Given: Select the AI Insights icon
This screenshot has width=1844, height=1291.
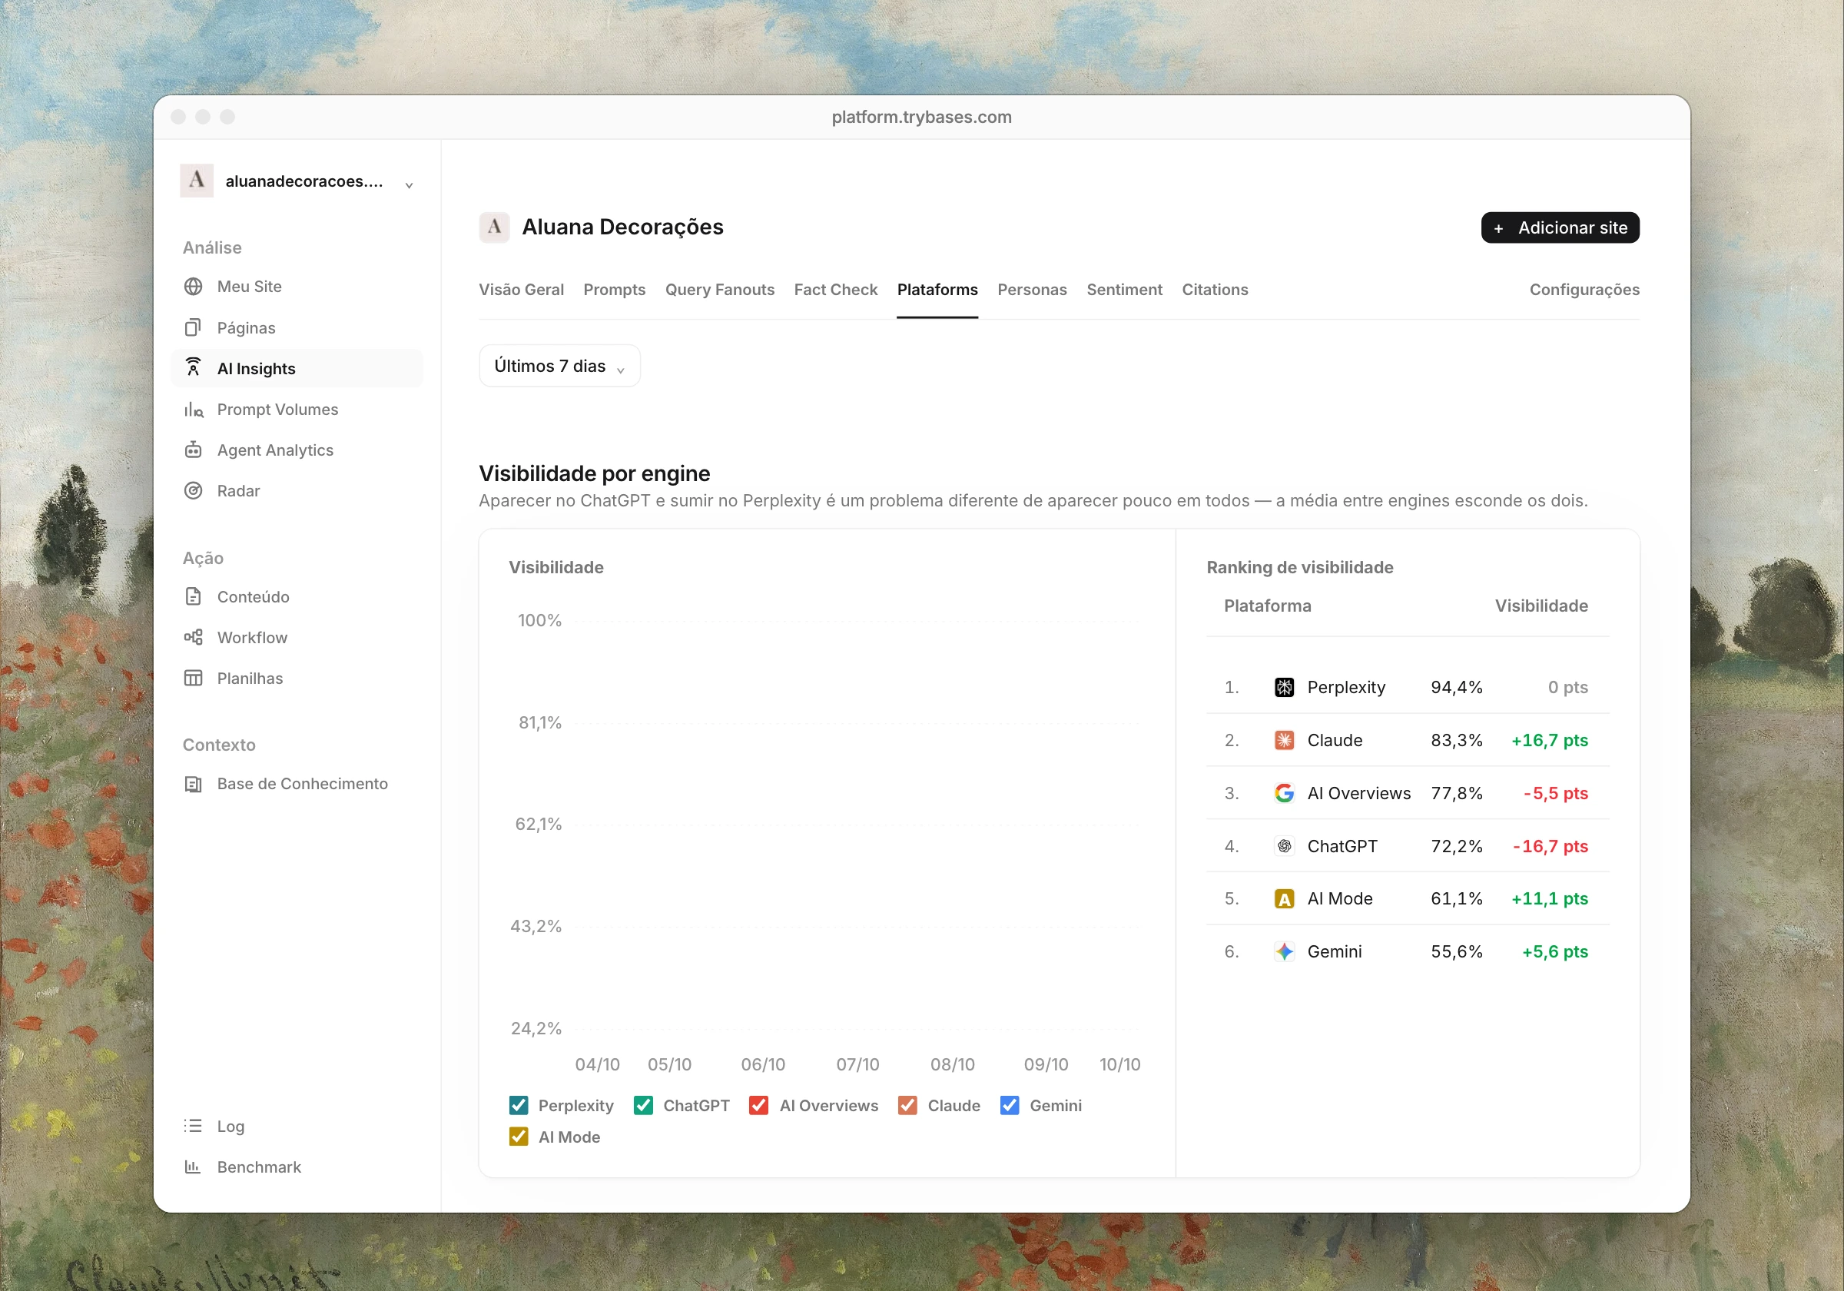Looking at the screenshot, I should pyautogui.click(x=193, y=368).
